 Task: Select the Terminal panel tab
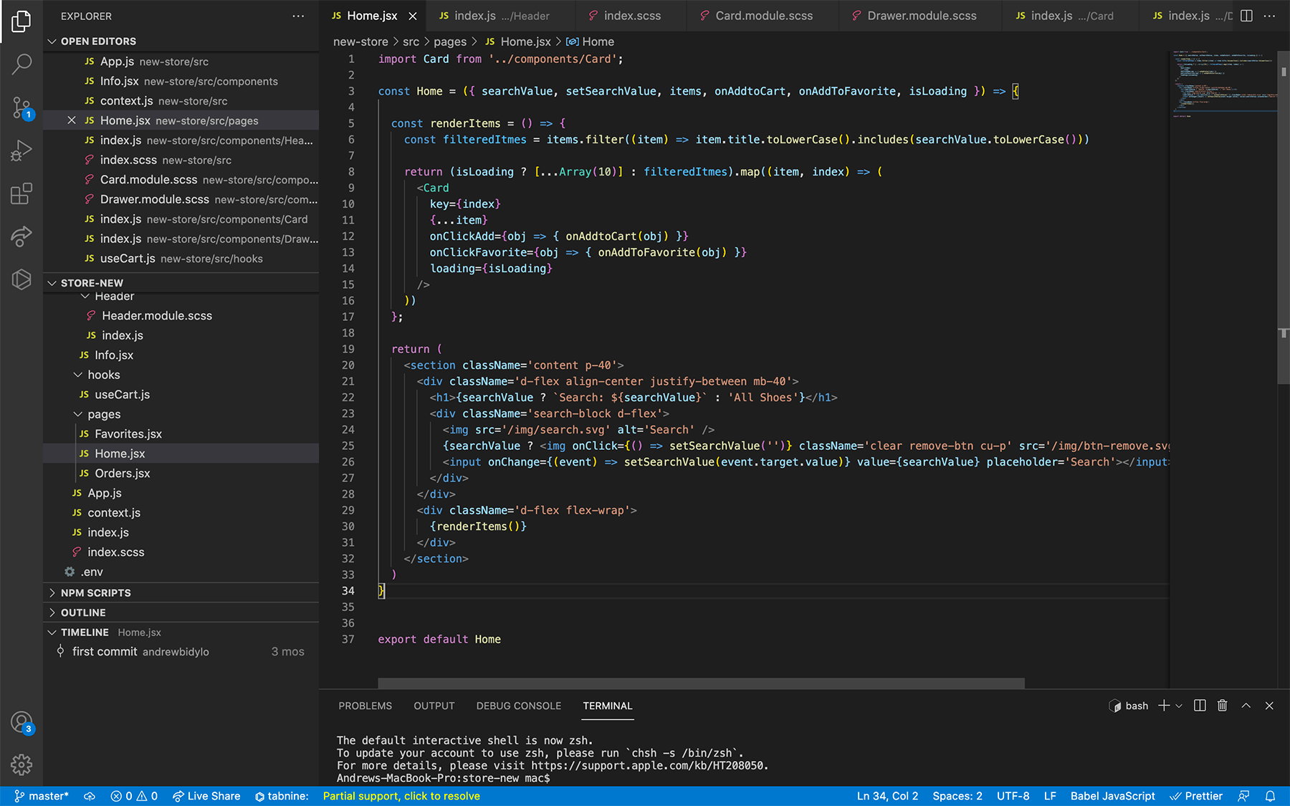608,706
